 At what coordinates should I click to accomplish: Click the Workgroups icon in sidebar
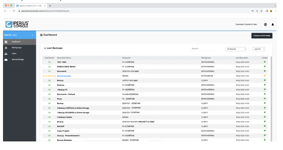coord(6,47)
